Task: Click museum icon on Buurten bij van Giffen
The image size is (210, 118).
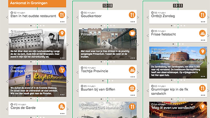Action: (x=132, y=88)
